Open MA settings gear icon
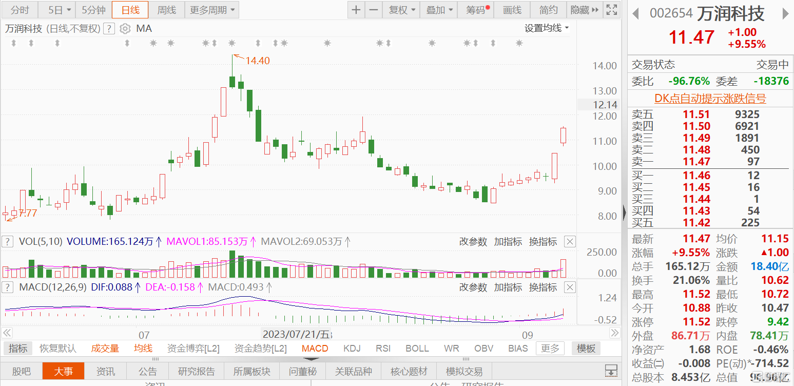Viewport: 794px width, 386px height. click(x=125, y=29)
